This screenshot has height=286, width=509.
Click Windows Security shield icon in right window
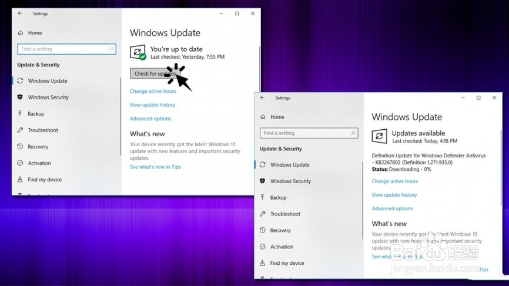click(263, 181)
